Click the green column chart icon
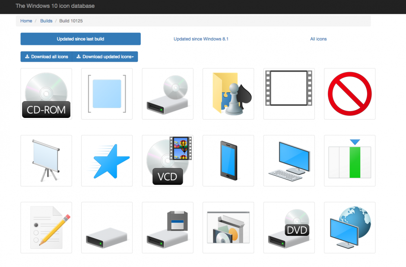This screenshot has width=406, height=267. [x=350, y=161]
